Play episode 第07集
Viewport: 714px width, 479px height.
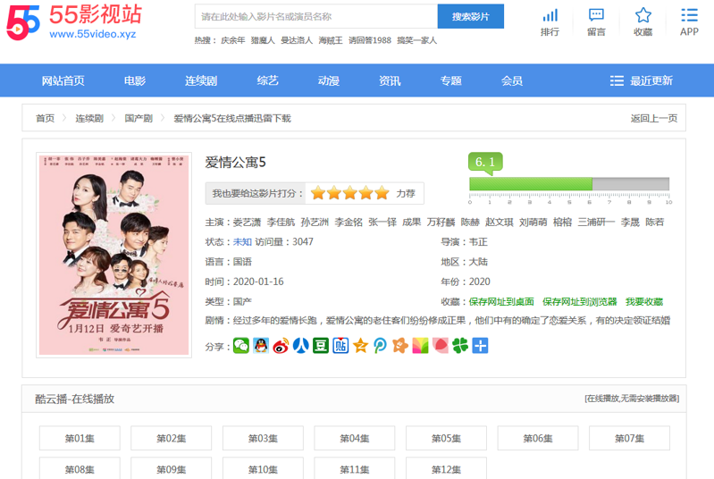click(x=629, y=438)
